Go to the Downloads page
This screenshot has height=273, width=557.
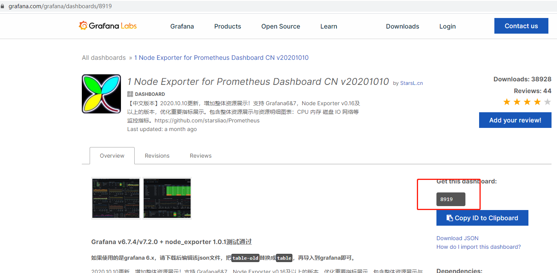coord(402,26)
